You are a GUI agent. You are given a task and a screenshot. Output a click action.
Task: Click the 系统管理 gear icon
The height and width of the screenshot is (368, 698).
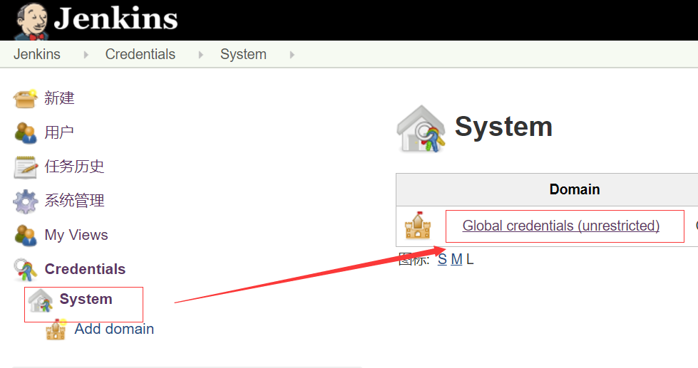tap(26, 201)
